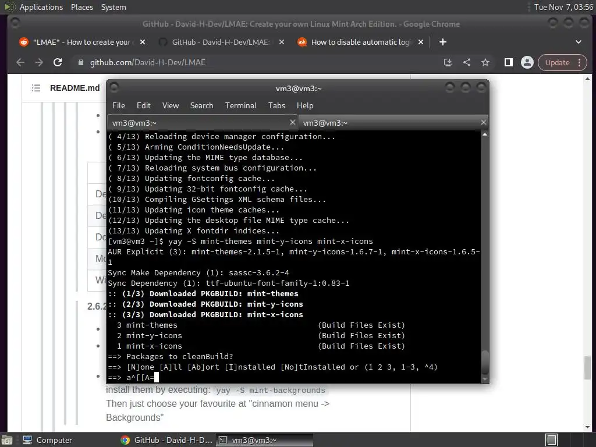Open terminal View menu
This screenshot has width=596, height=447.
tap(171, 106)
